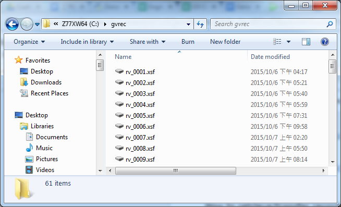Open the Music library
Screen dimensions: 341x207
[x=44, y=148]
